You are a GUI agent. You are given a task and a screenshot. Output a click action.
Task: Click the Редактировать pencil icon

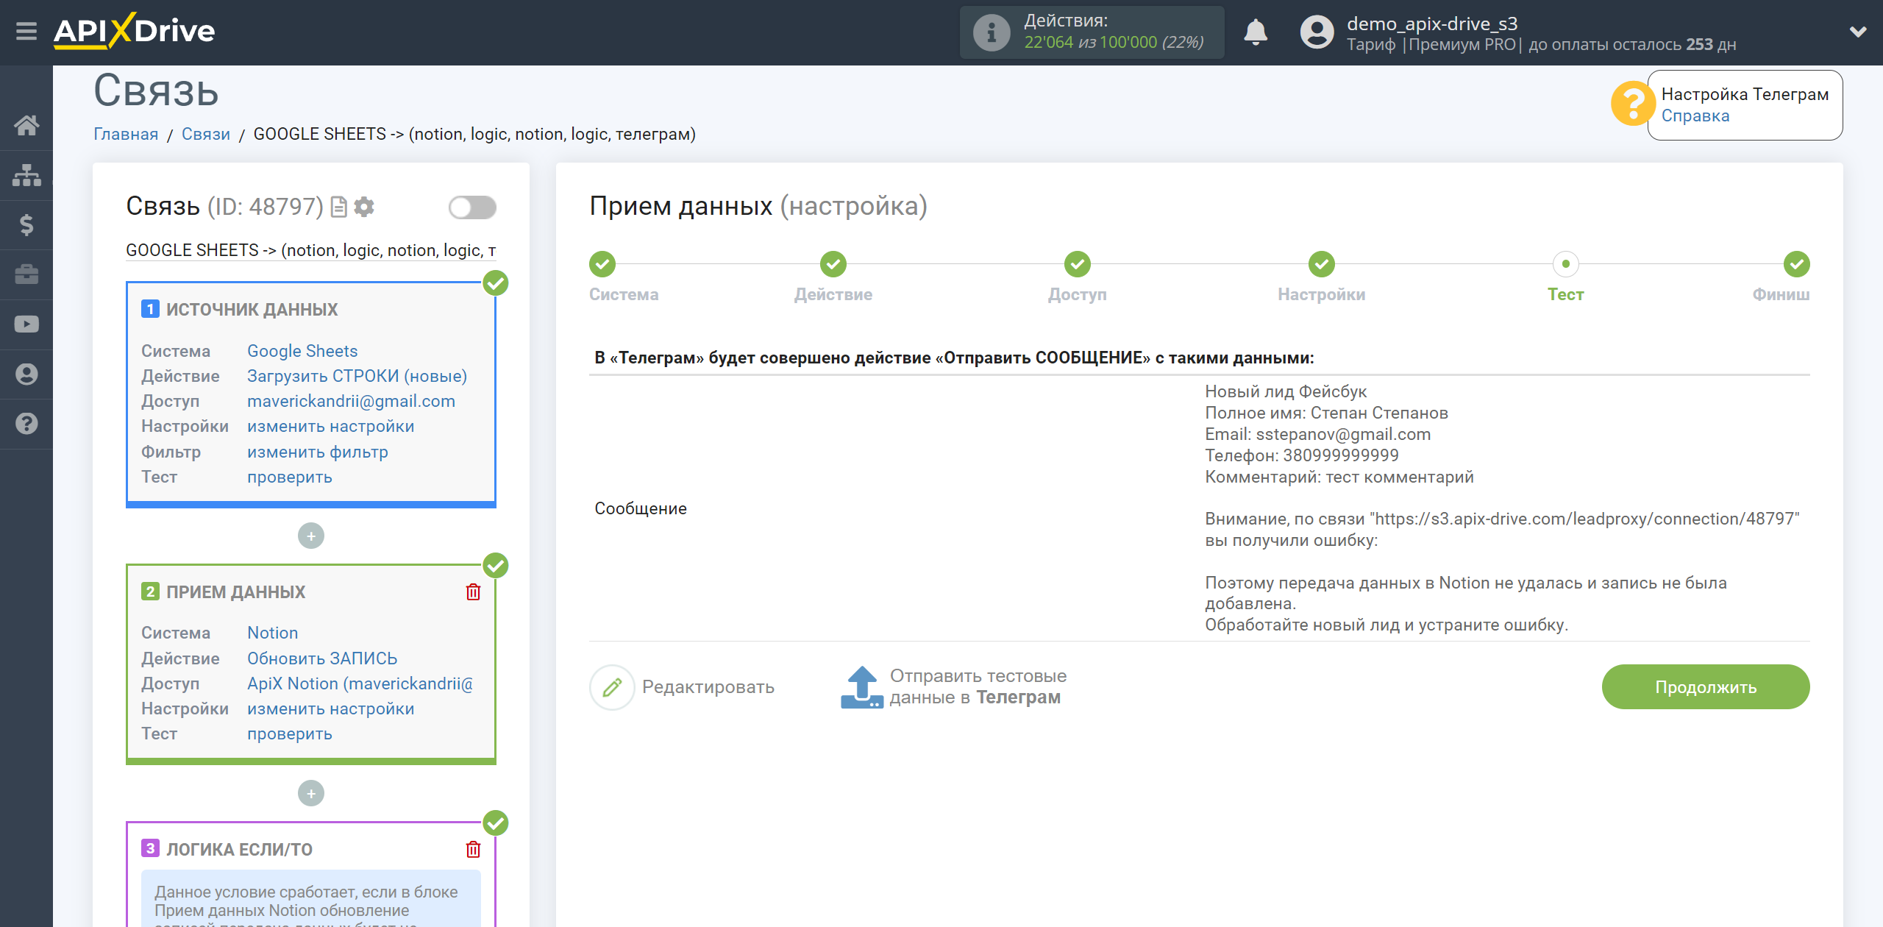612,687
